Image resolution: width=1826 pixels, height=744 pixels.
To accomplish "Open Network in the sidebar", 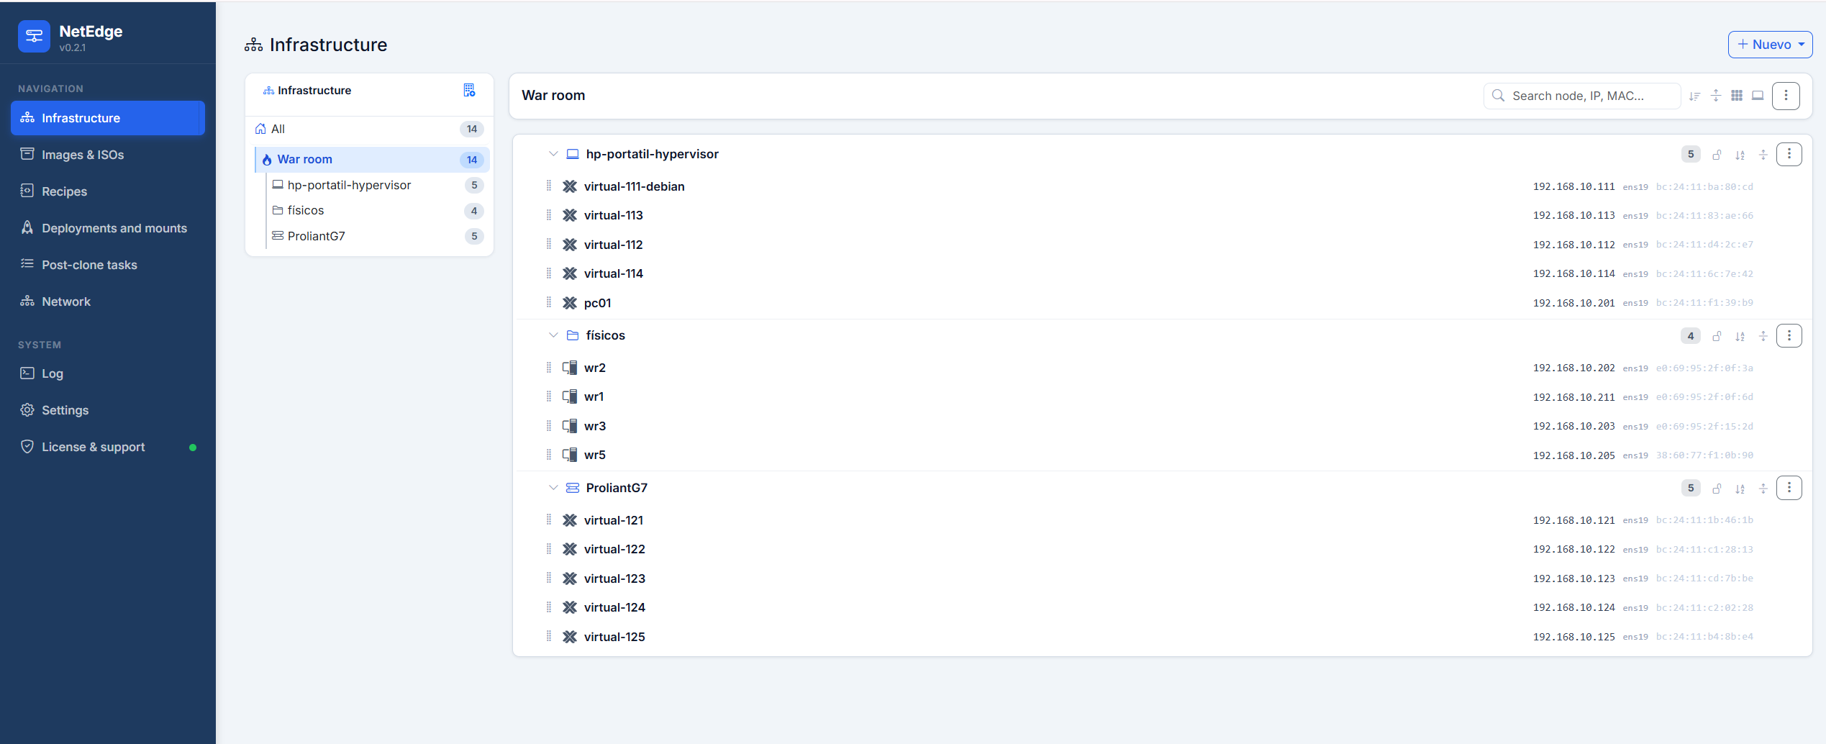I will 108,301.
